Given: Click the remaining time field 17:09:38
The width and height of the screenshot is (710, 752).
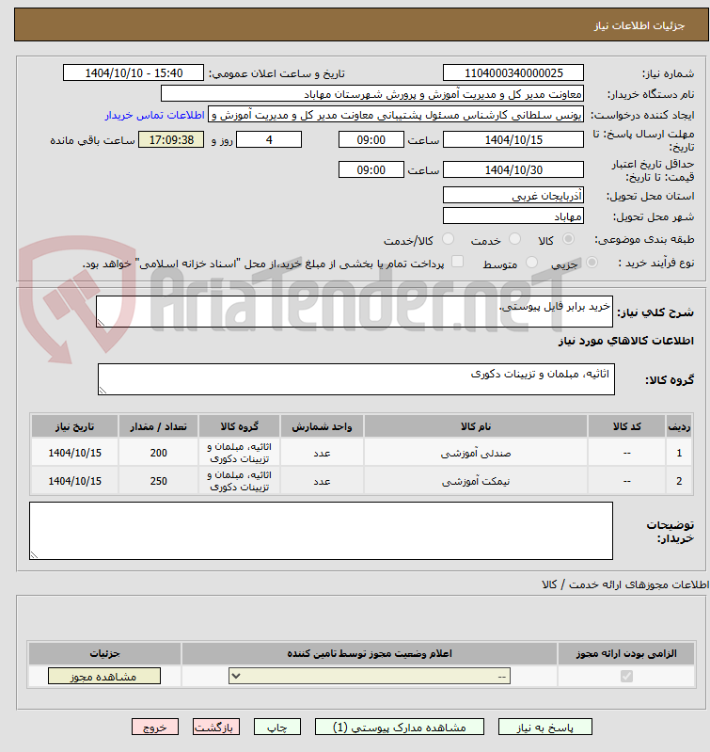Looking at the screenshot, I should 171,139.
